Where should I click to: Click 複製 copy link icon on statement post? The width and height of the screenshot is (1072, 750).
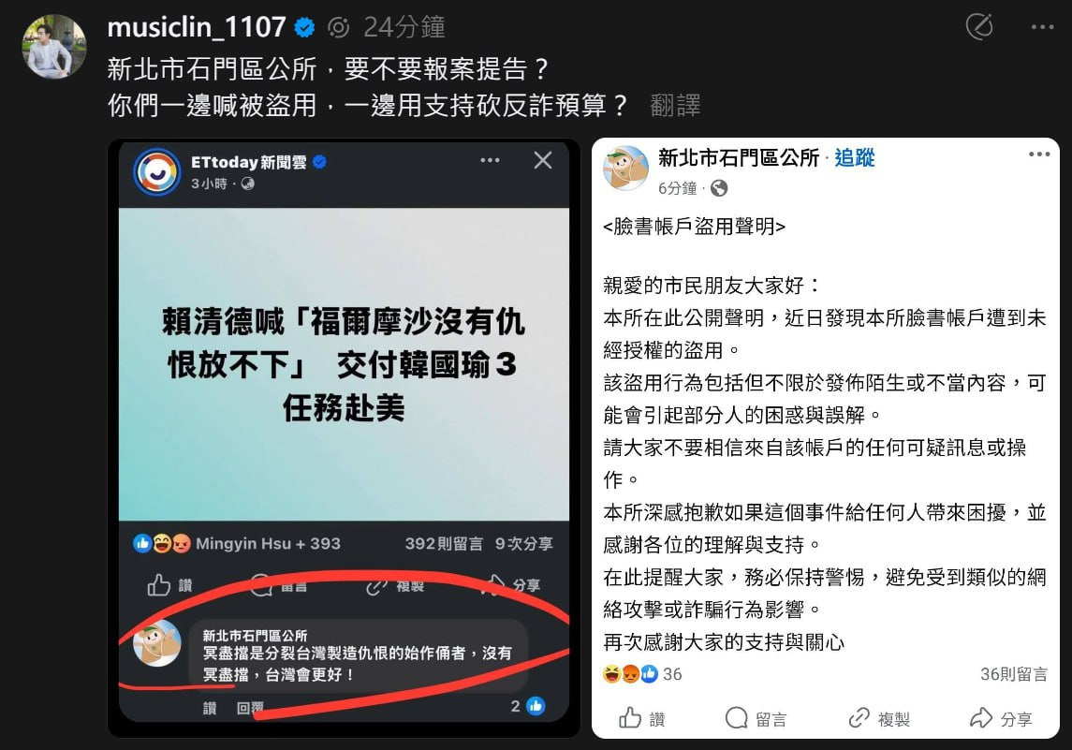pos(878,718)
